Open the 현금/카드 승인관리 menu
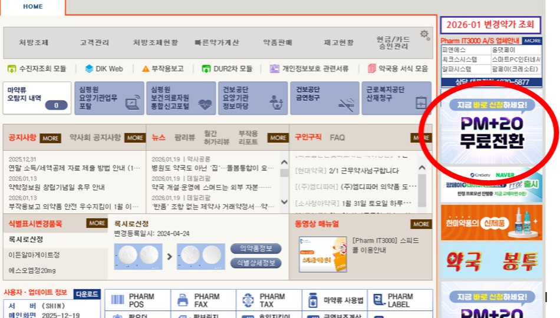 click(393, 42)
